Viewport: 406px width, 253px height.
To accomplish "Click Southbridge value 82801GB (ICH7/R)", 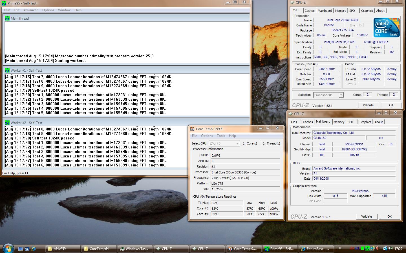I will (x=354, y=150).
